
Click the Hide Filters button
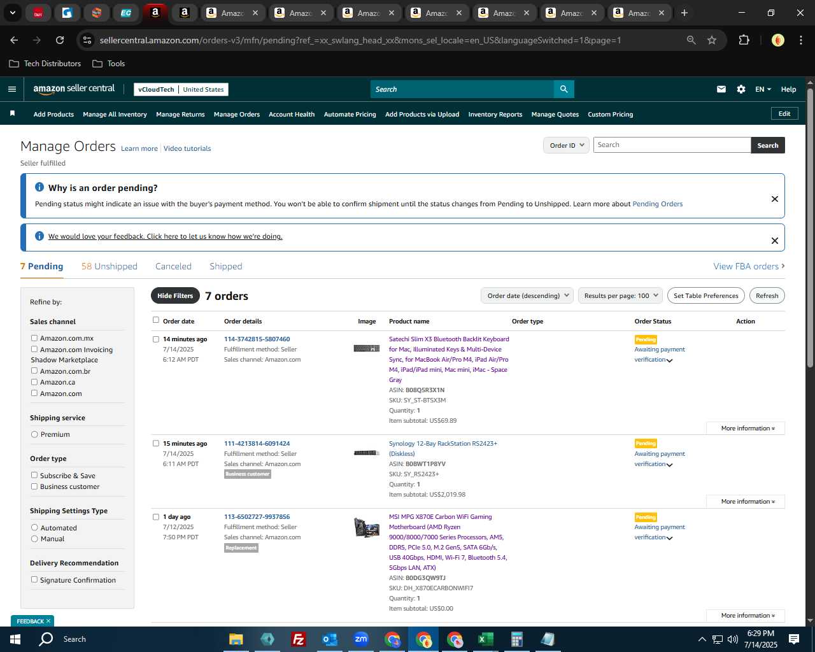(175, 295)
